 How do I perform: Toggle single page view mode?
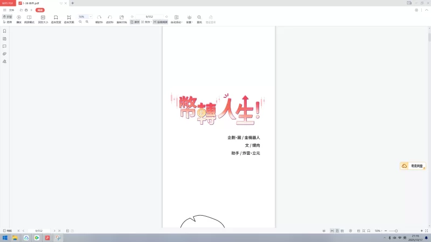pyautogui.click(x=135, y=22)
